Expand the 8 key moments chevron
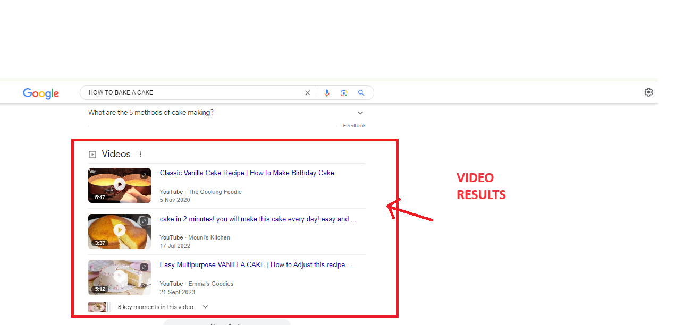 coord(206,307)
